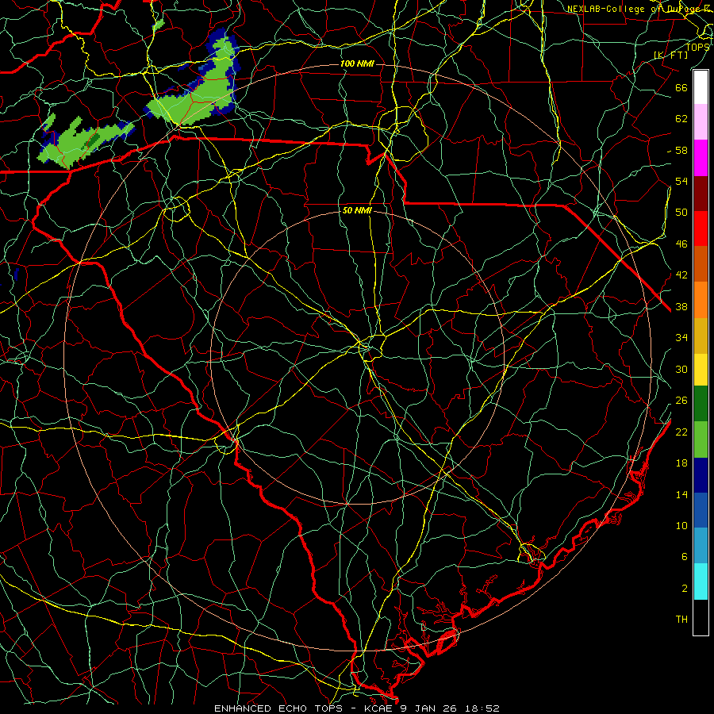Pick the bright orange legend swatch

(701, 299)
